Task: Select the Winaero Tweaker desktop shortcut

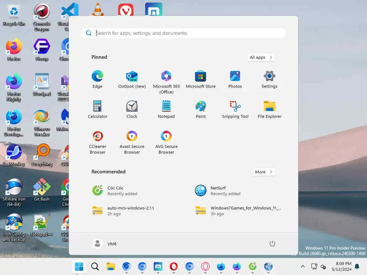Action: point(42,123)
